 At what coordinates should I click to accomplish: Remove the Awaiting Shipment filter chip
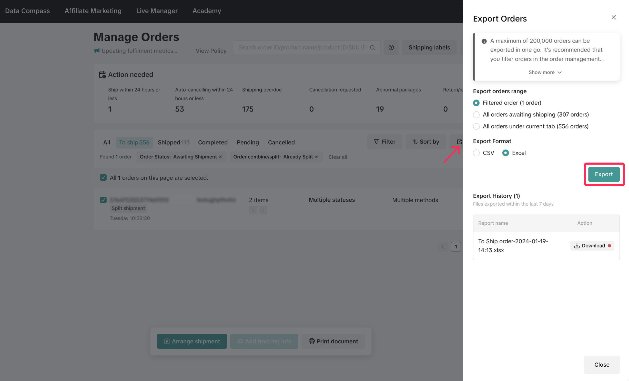(x=220, y=157)
